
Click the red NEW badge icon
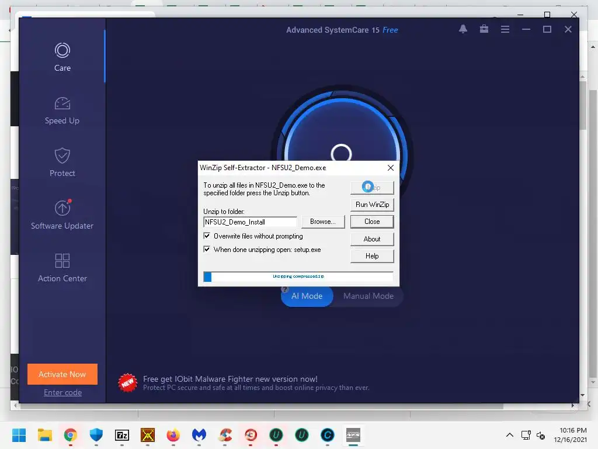coord(128,382)
